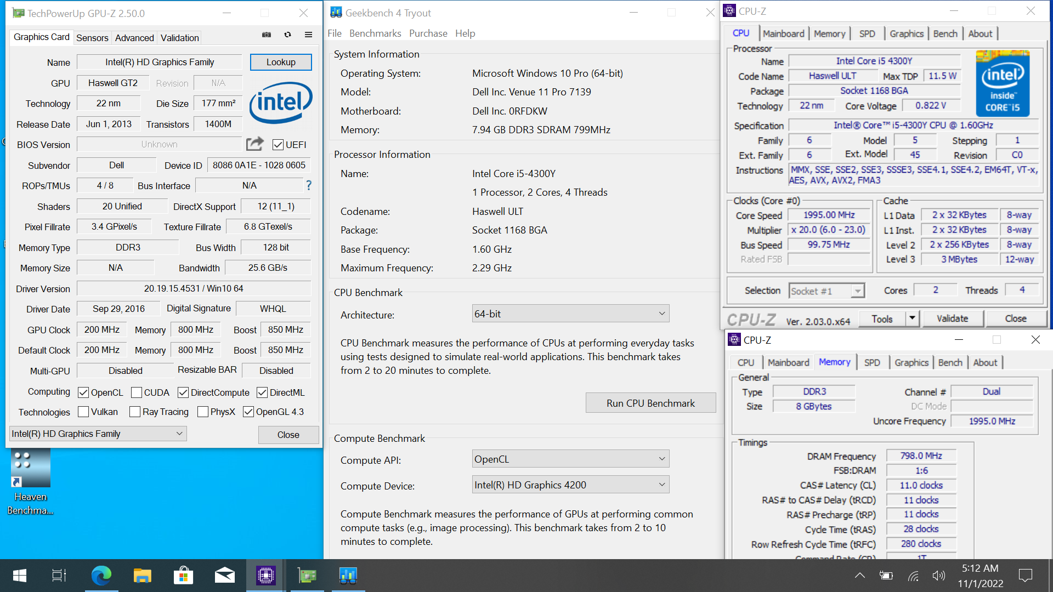Screen dimensions: 1053x592
Task: Switch to GPU-Z taskbar icon
Action: (307, 576)
